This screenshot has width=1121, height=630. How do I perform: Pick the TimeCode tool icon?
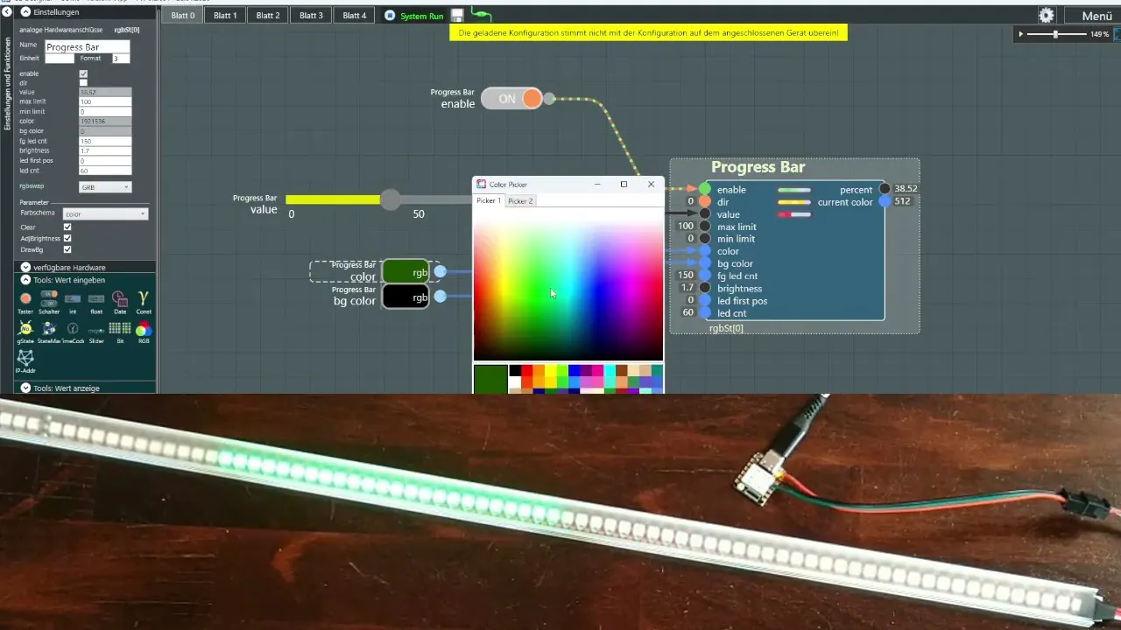click(73, 332)
